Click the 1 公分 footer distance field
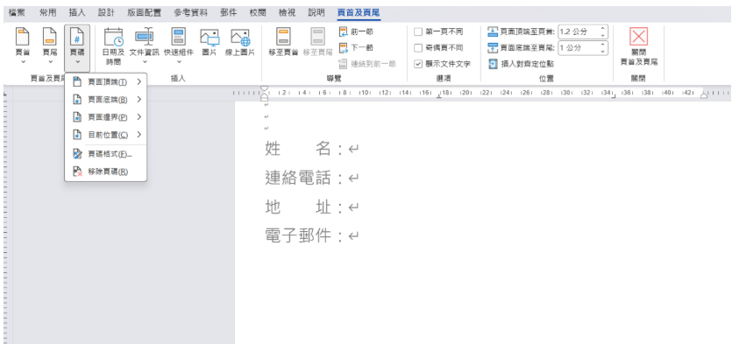 coord(578,47)
